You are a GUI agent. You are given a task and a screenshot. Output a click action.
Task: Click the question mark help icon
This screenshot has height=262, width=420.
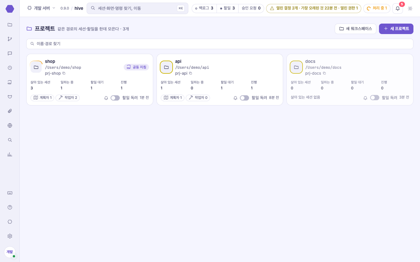(x=10, y=207)
